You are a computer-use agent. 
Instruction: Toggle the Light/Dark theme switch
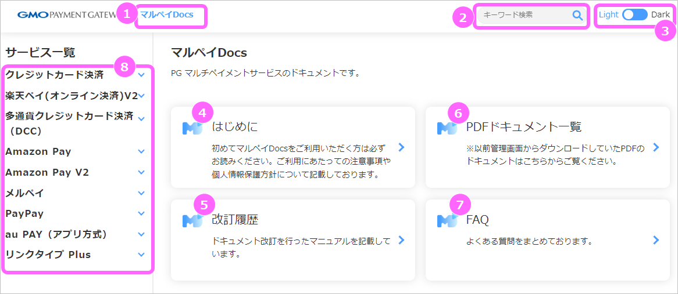[x=635, y=14]
